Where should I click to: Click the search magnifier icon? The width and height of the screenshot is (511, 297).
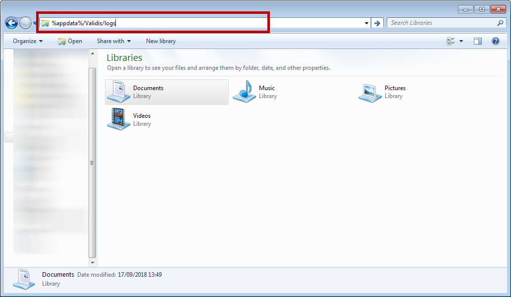(500, 23)
